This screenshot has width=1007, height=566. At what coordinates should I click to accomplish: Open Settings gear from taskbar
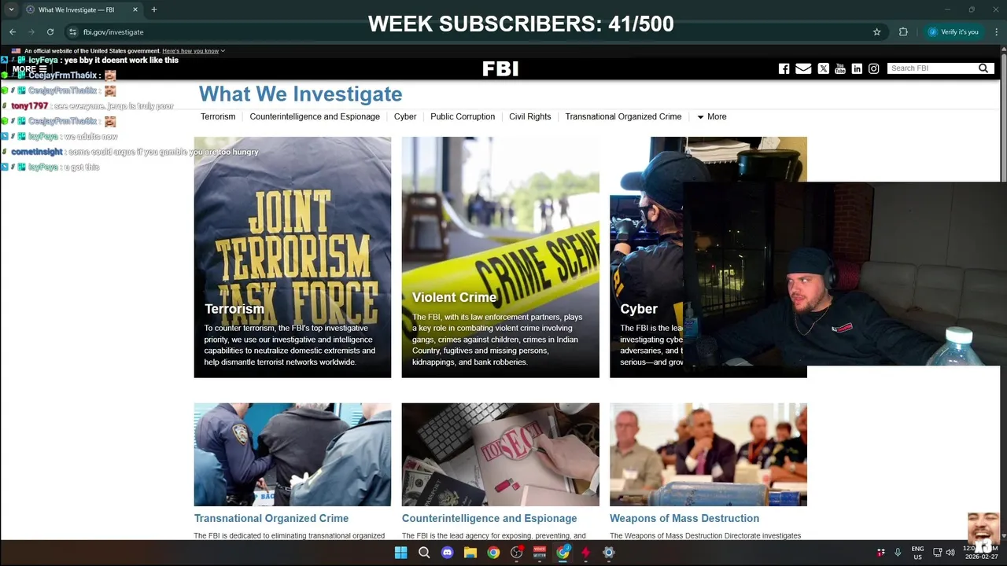click(x=608, y=553)
